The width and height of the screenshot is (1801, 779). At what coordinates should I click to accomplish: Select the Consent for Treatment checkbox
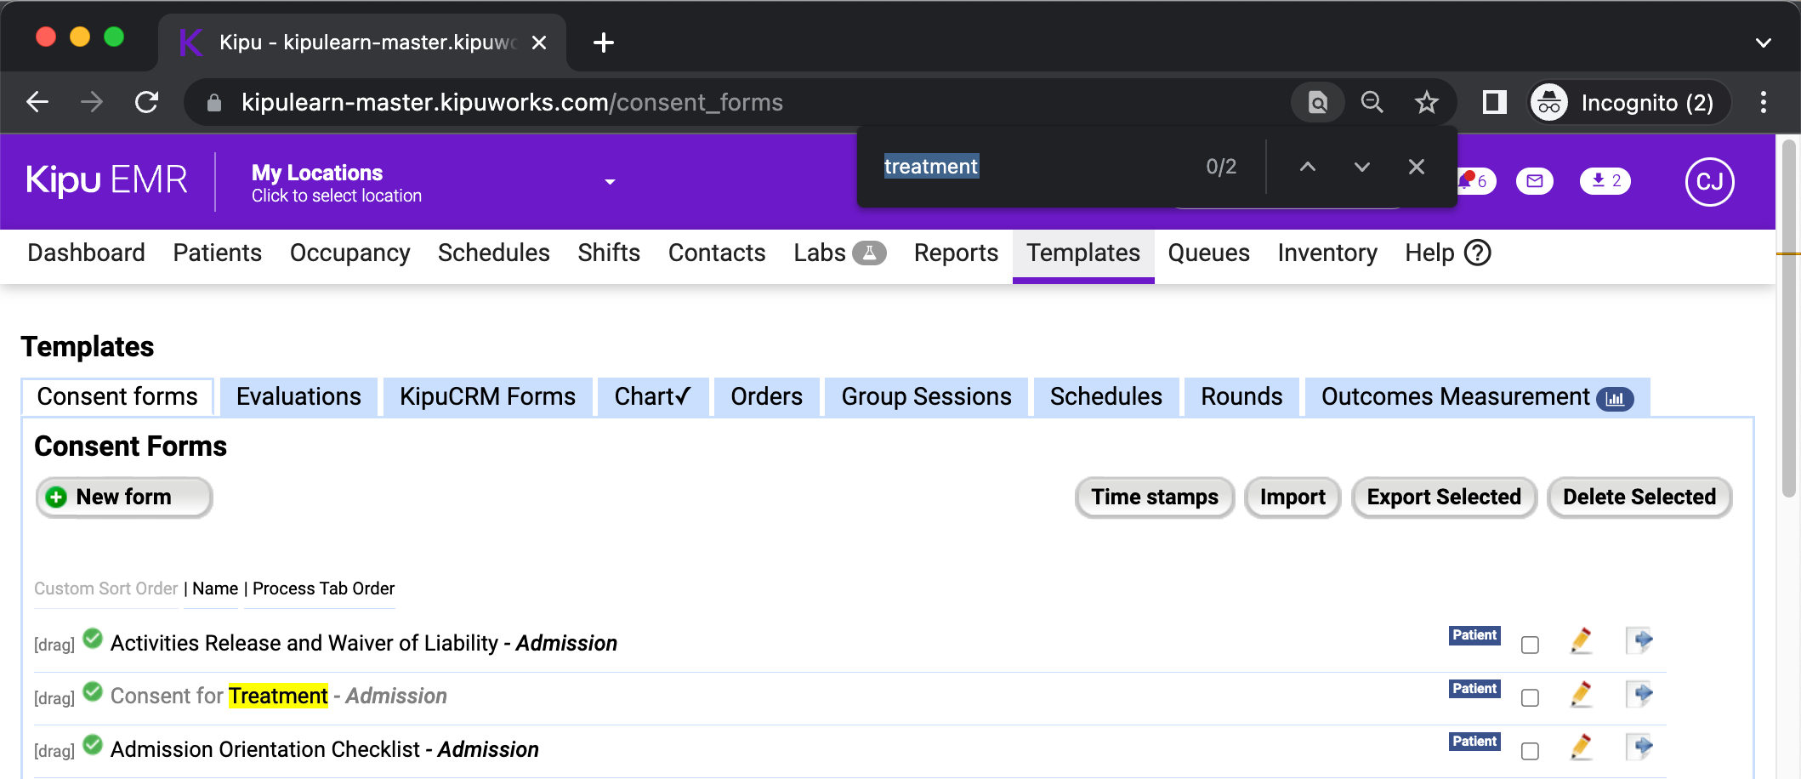[1530, 698]
